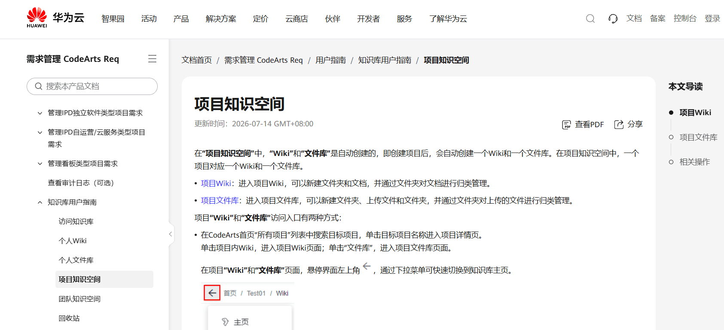Open the 伙伴 menu
The width and height of the screenshot is (724, 330).
[333, 19]
